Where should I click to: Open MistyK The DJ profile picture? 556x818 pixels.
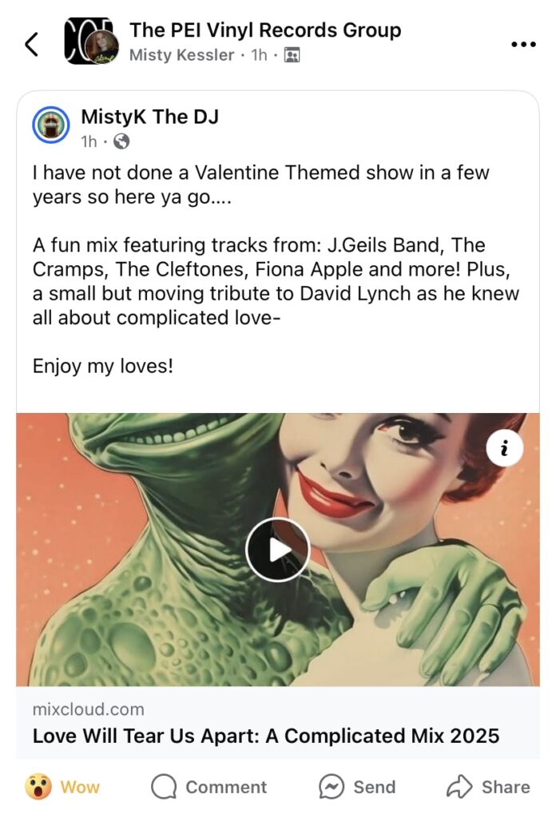[50, 125]
